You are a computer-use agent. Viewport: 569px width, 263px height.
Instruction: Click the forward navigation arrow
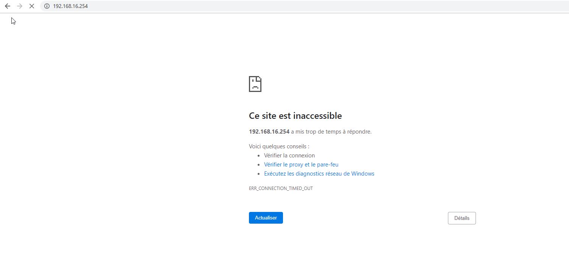click(x=20, y=6)
